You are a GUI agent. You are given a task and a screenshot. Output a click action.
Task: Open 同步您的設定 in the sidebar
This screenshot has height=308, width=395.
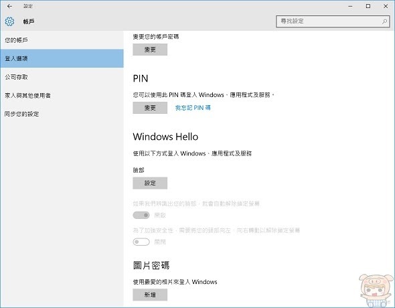(x=62, y=114)
